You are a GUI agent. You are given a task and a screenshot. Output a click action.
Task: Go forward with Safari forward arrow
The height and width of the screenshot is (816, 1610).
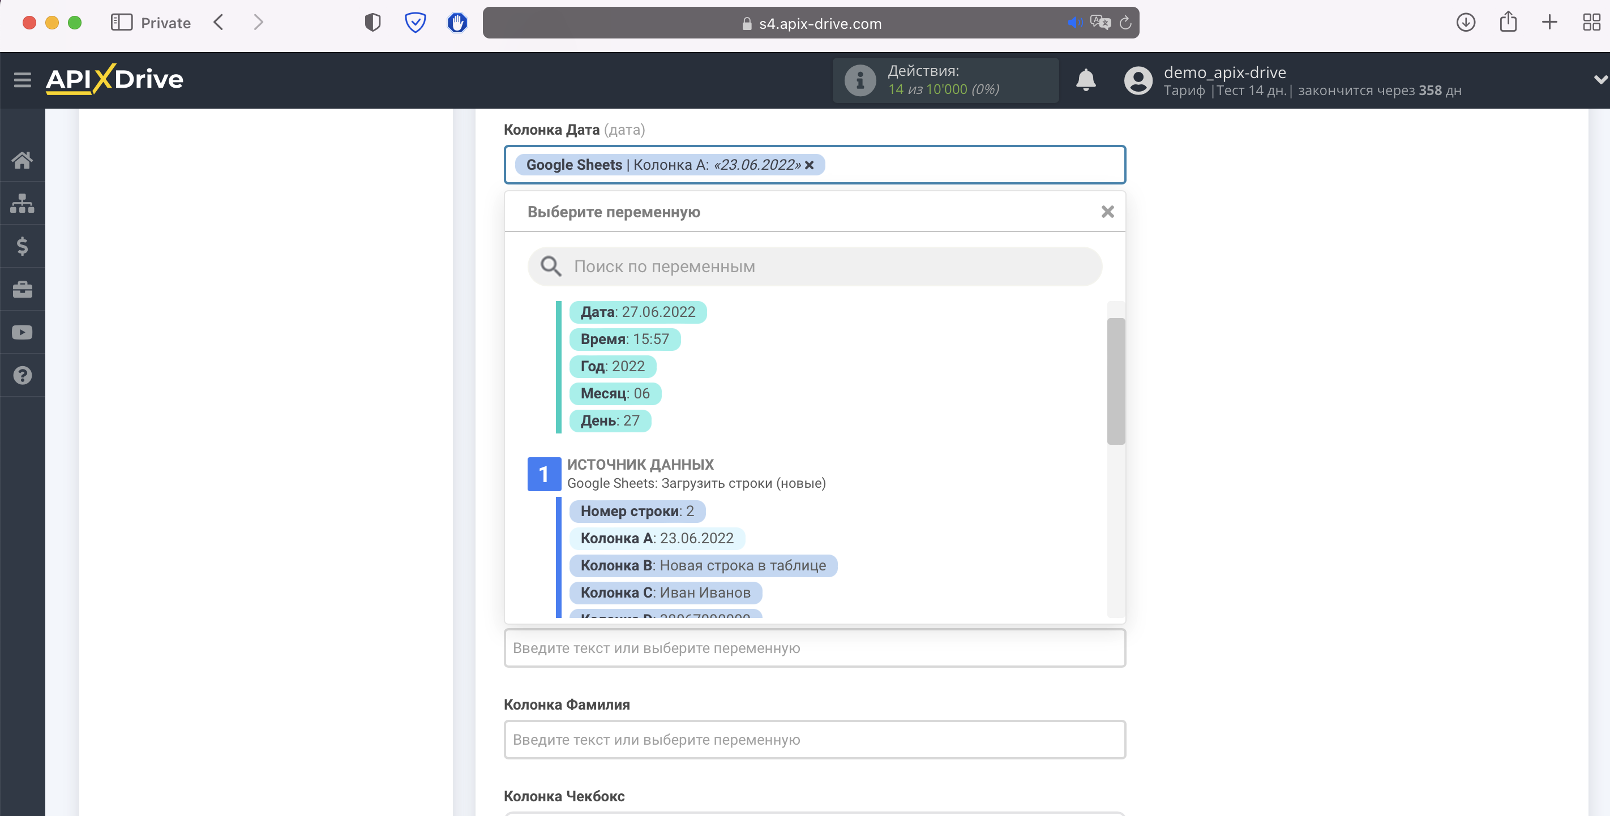coord(258,23)
